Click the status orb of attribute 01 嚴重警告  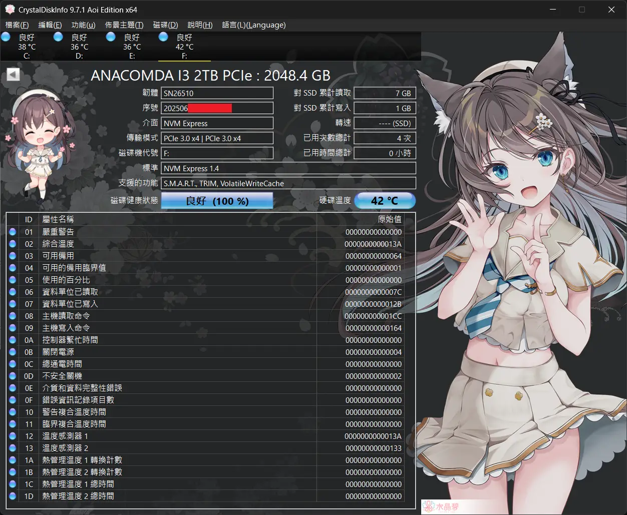point(13,232)
